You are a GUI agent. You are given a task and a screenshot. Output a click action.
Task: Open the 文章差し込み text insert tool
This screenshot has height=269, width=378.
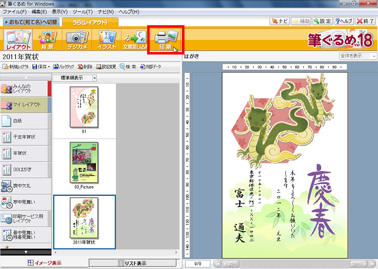tap(135, 39)
